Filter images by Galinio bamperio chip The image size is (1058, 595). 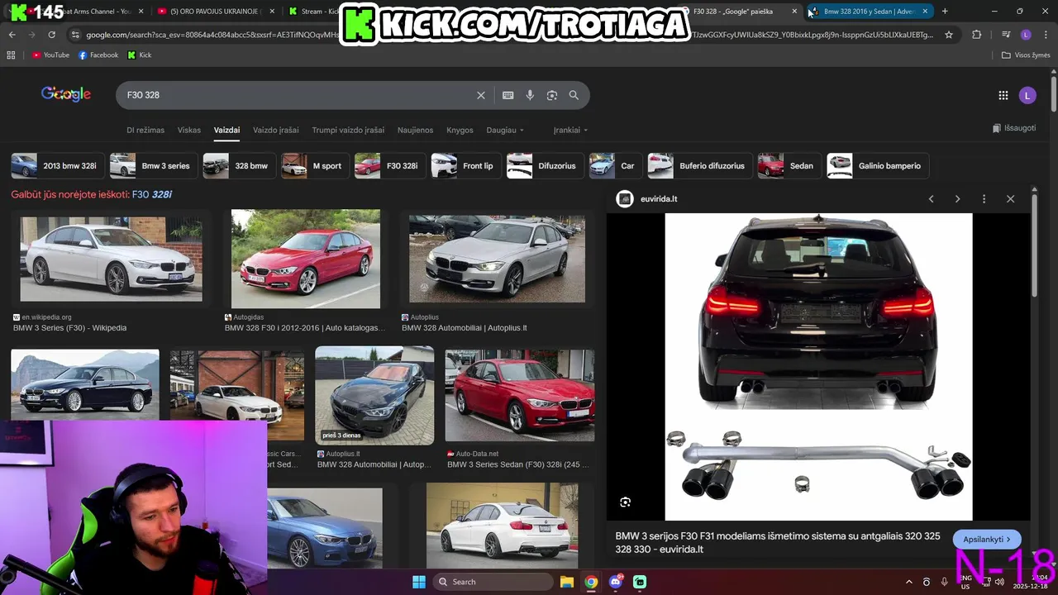point(877,166)
